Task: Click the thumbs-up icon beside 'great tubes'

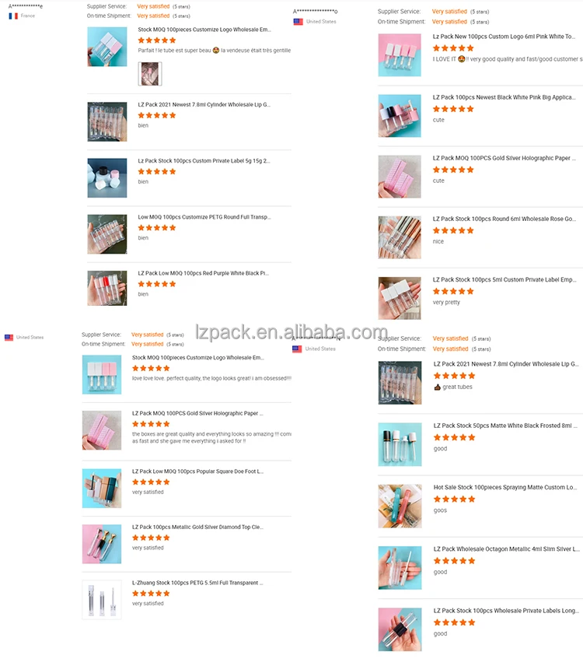Action: tap(438, 387)
